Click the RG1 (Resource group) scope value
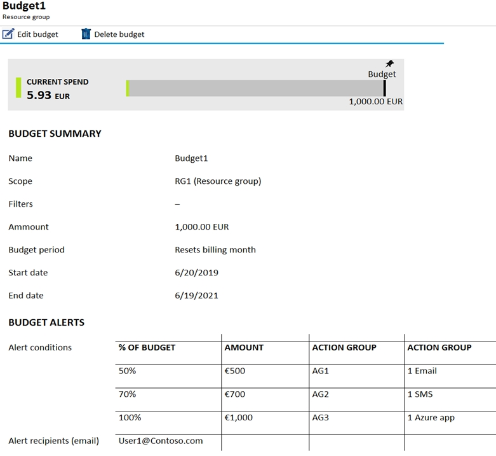 click(218, 181)
